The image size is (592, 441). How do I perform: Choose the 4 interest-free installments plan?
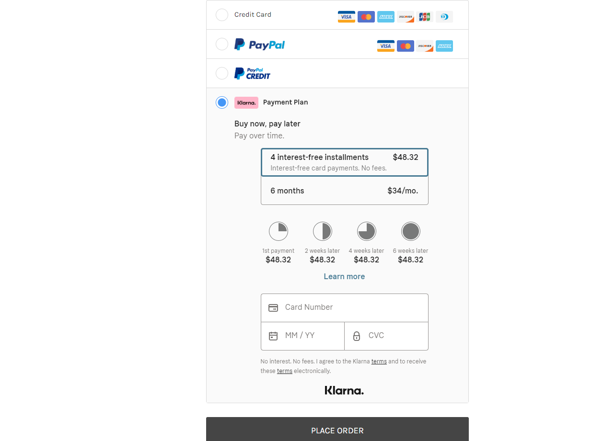pyautogui.click(x=344, y=162)
